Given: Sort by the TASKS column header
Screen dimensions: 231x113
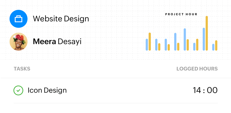Looking at the screenshot, I should coord(22,69).
